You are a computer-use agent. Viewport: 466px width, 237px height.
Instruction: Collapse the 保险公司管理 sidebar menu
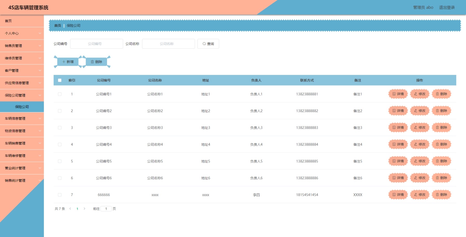(22, 95)
